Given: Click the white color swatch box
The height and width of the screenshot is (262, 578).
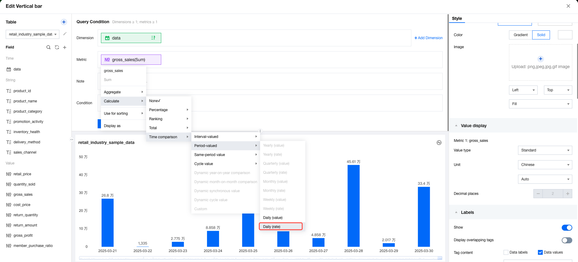Looking at the screenshot, I should (565, 35).
